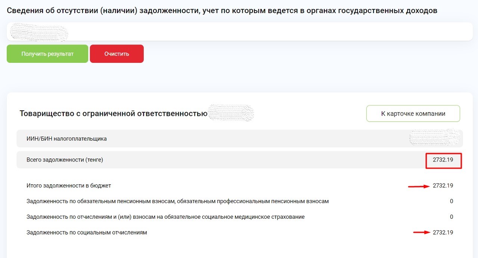Click red arrow beside budget debt amount
This screenshot has height=258, width=478.
[x=418, y=186]
